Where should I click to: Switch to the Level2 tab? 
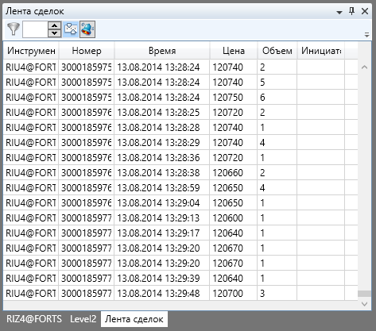pos(83,319)
